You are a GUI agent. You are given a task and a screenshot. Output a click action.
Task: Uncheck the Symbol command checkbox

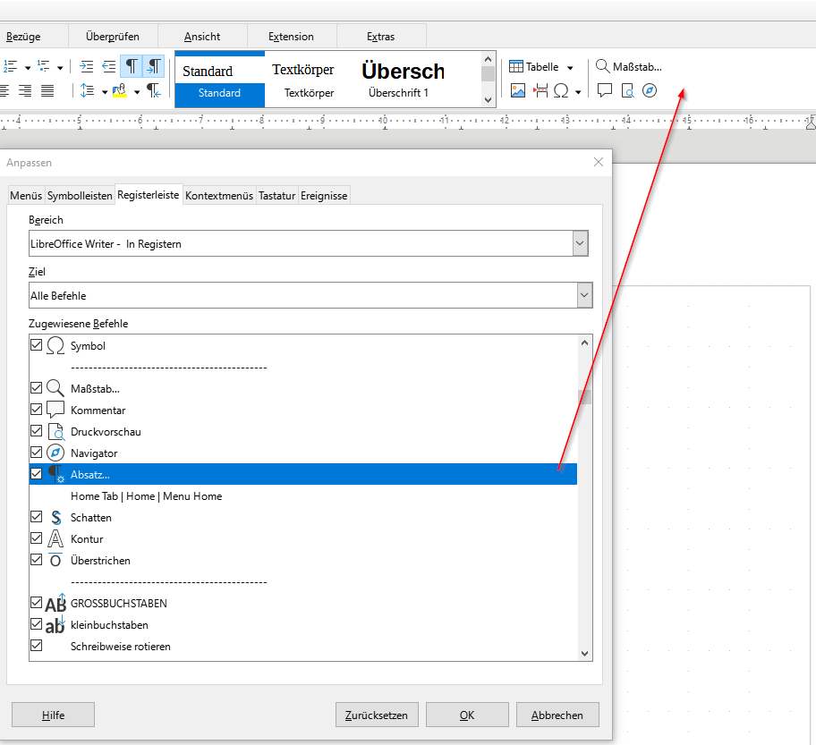coord(37,344)
